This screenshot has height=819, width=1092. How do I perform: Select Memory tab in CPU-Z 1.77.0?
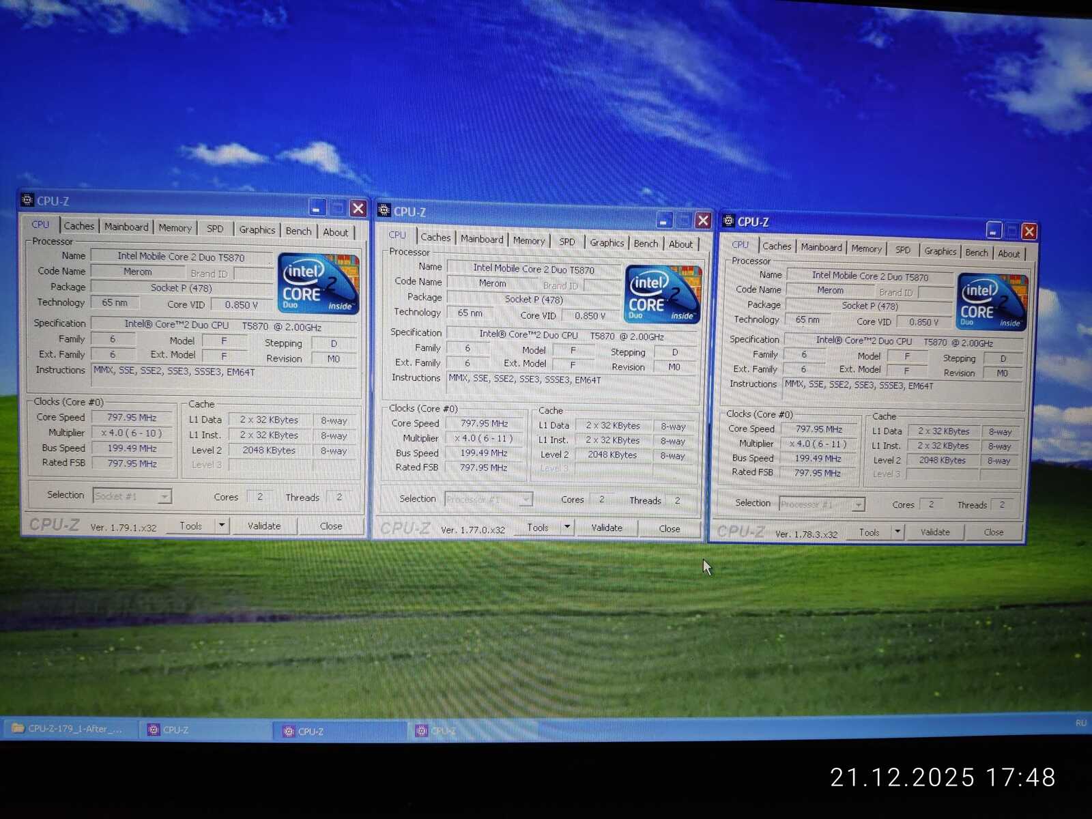click(529, 240)
